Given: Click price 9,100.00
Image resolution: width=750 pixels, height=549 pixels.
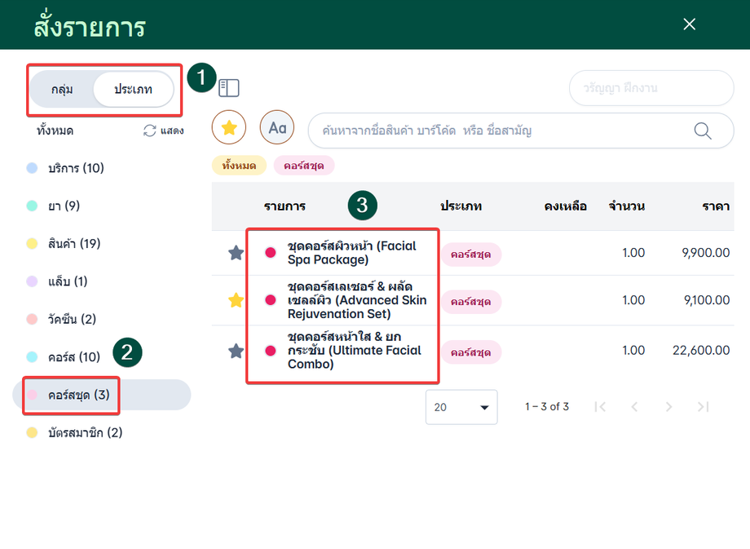Looking at the screenshot, I should 707,300.
